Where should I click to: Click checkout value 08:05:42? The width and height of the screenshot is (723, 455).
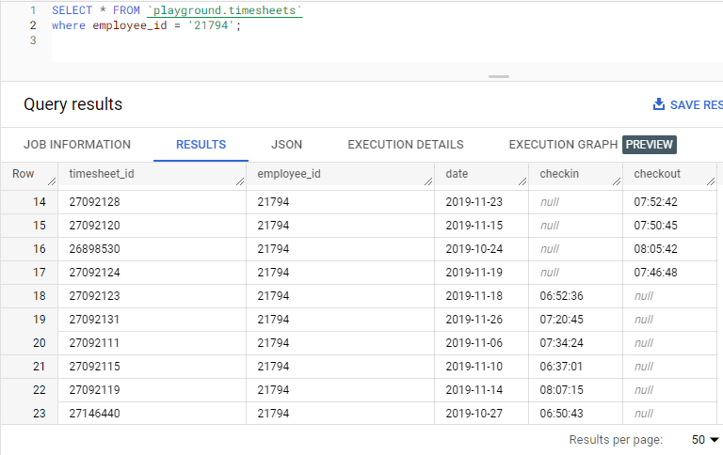(655, 249)
